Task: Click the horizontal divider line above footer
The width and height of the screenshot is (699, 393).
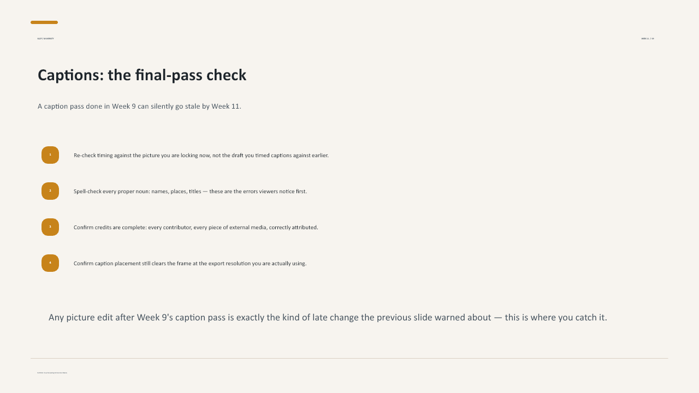Action: click(349, 359)
